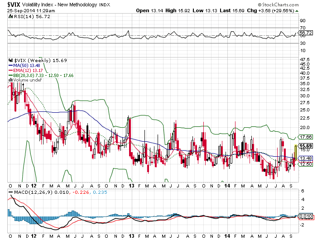Click the 47.5 label on price axis
The height and width of the screenshot is (240, 317).
305,60
